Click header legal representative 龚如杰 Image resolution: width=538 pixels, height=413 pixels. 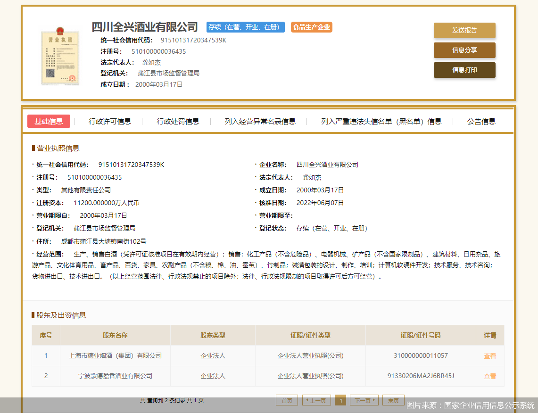151,62
